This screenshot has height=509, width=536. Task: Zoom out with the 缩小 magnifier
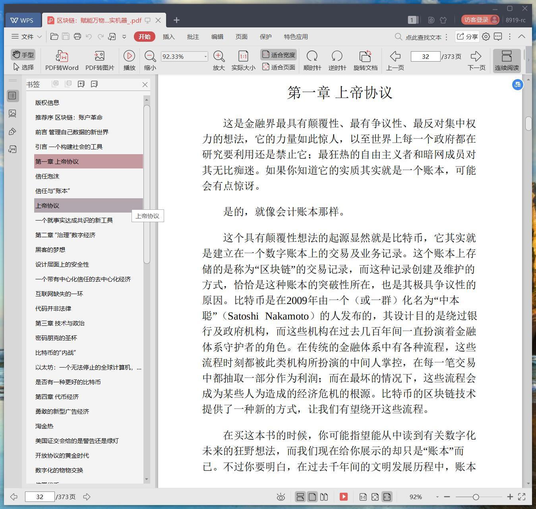(x=150, y=60)
